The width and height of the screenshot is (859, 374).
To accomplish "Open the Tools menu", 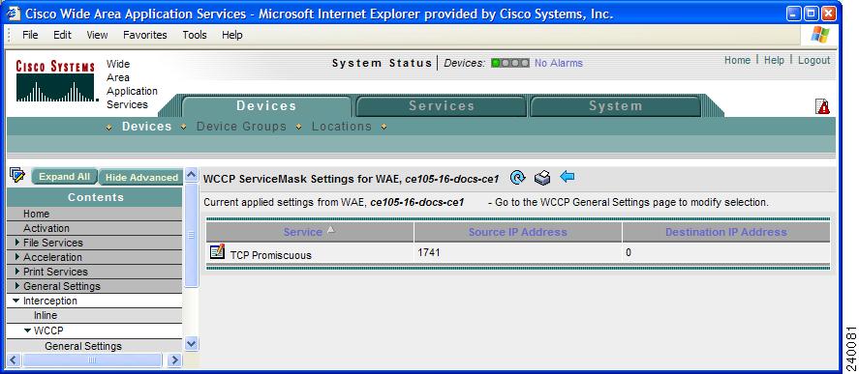I will [195, 35].
